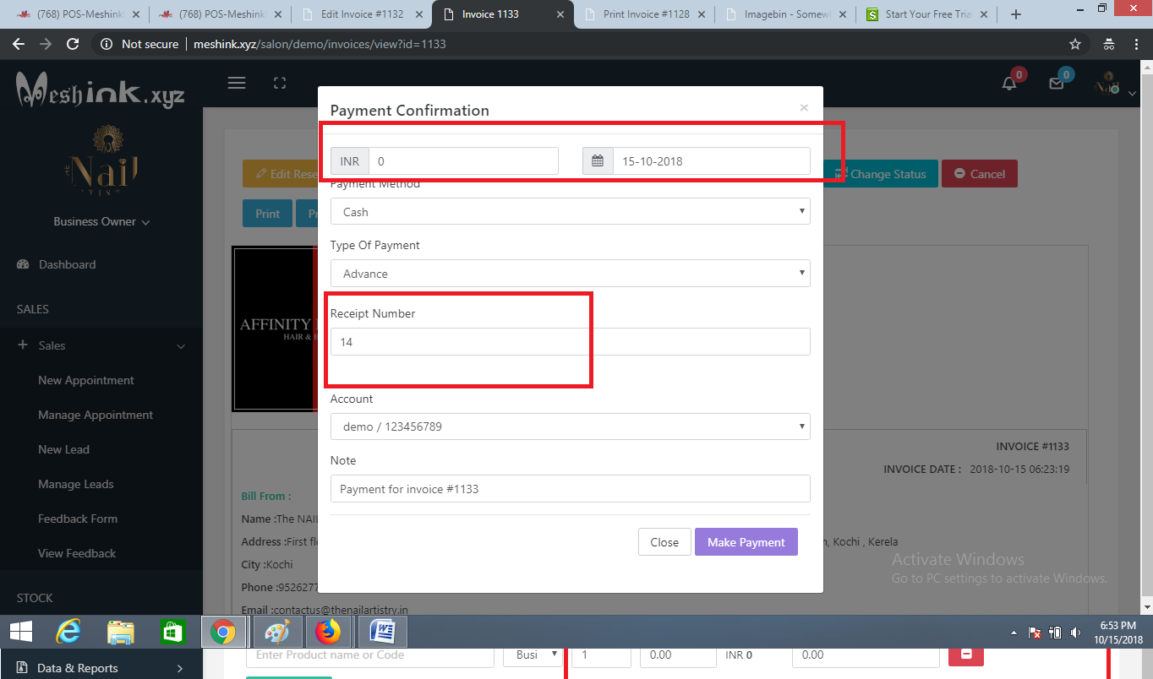Open the Account demo / 123456789 dropdown

click(x=570, y=426)
